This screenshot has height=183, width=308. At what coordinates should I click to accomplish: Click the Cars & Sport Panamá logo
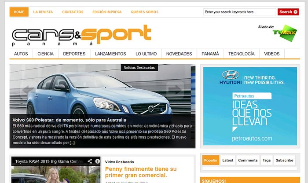(x=81, y=35)
